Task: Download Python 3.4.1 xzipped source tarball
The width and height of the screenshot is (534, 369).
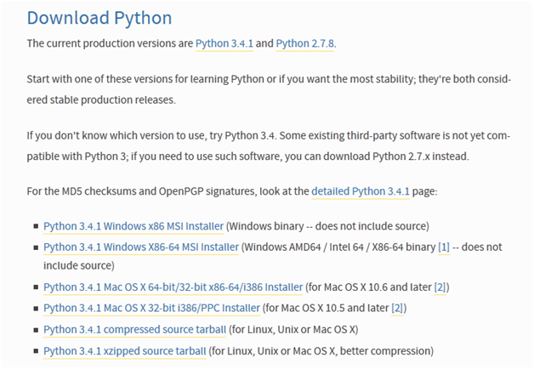Action: [125, 351]
